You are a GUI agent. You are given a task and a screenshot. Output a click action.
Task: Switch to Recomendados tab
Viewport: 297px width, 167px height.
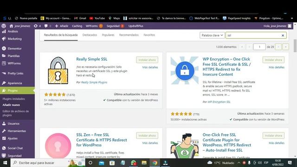coord(129,35)
